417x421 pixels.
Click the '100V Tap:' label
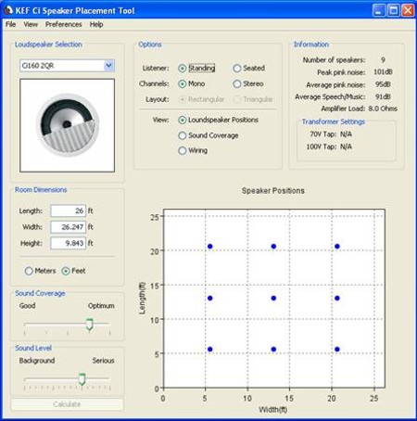click(322, 147)
